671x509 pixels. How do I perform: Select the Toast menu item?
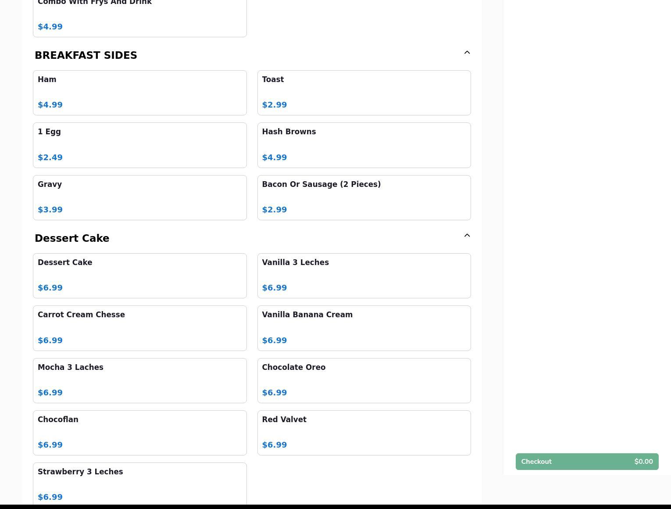tap(364, 93)
